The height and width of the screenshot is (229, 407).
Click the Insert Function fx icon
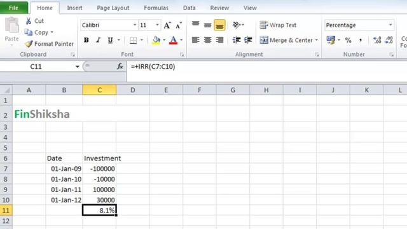120,66
